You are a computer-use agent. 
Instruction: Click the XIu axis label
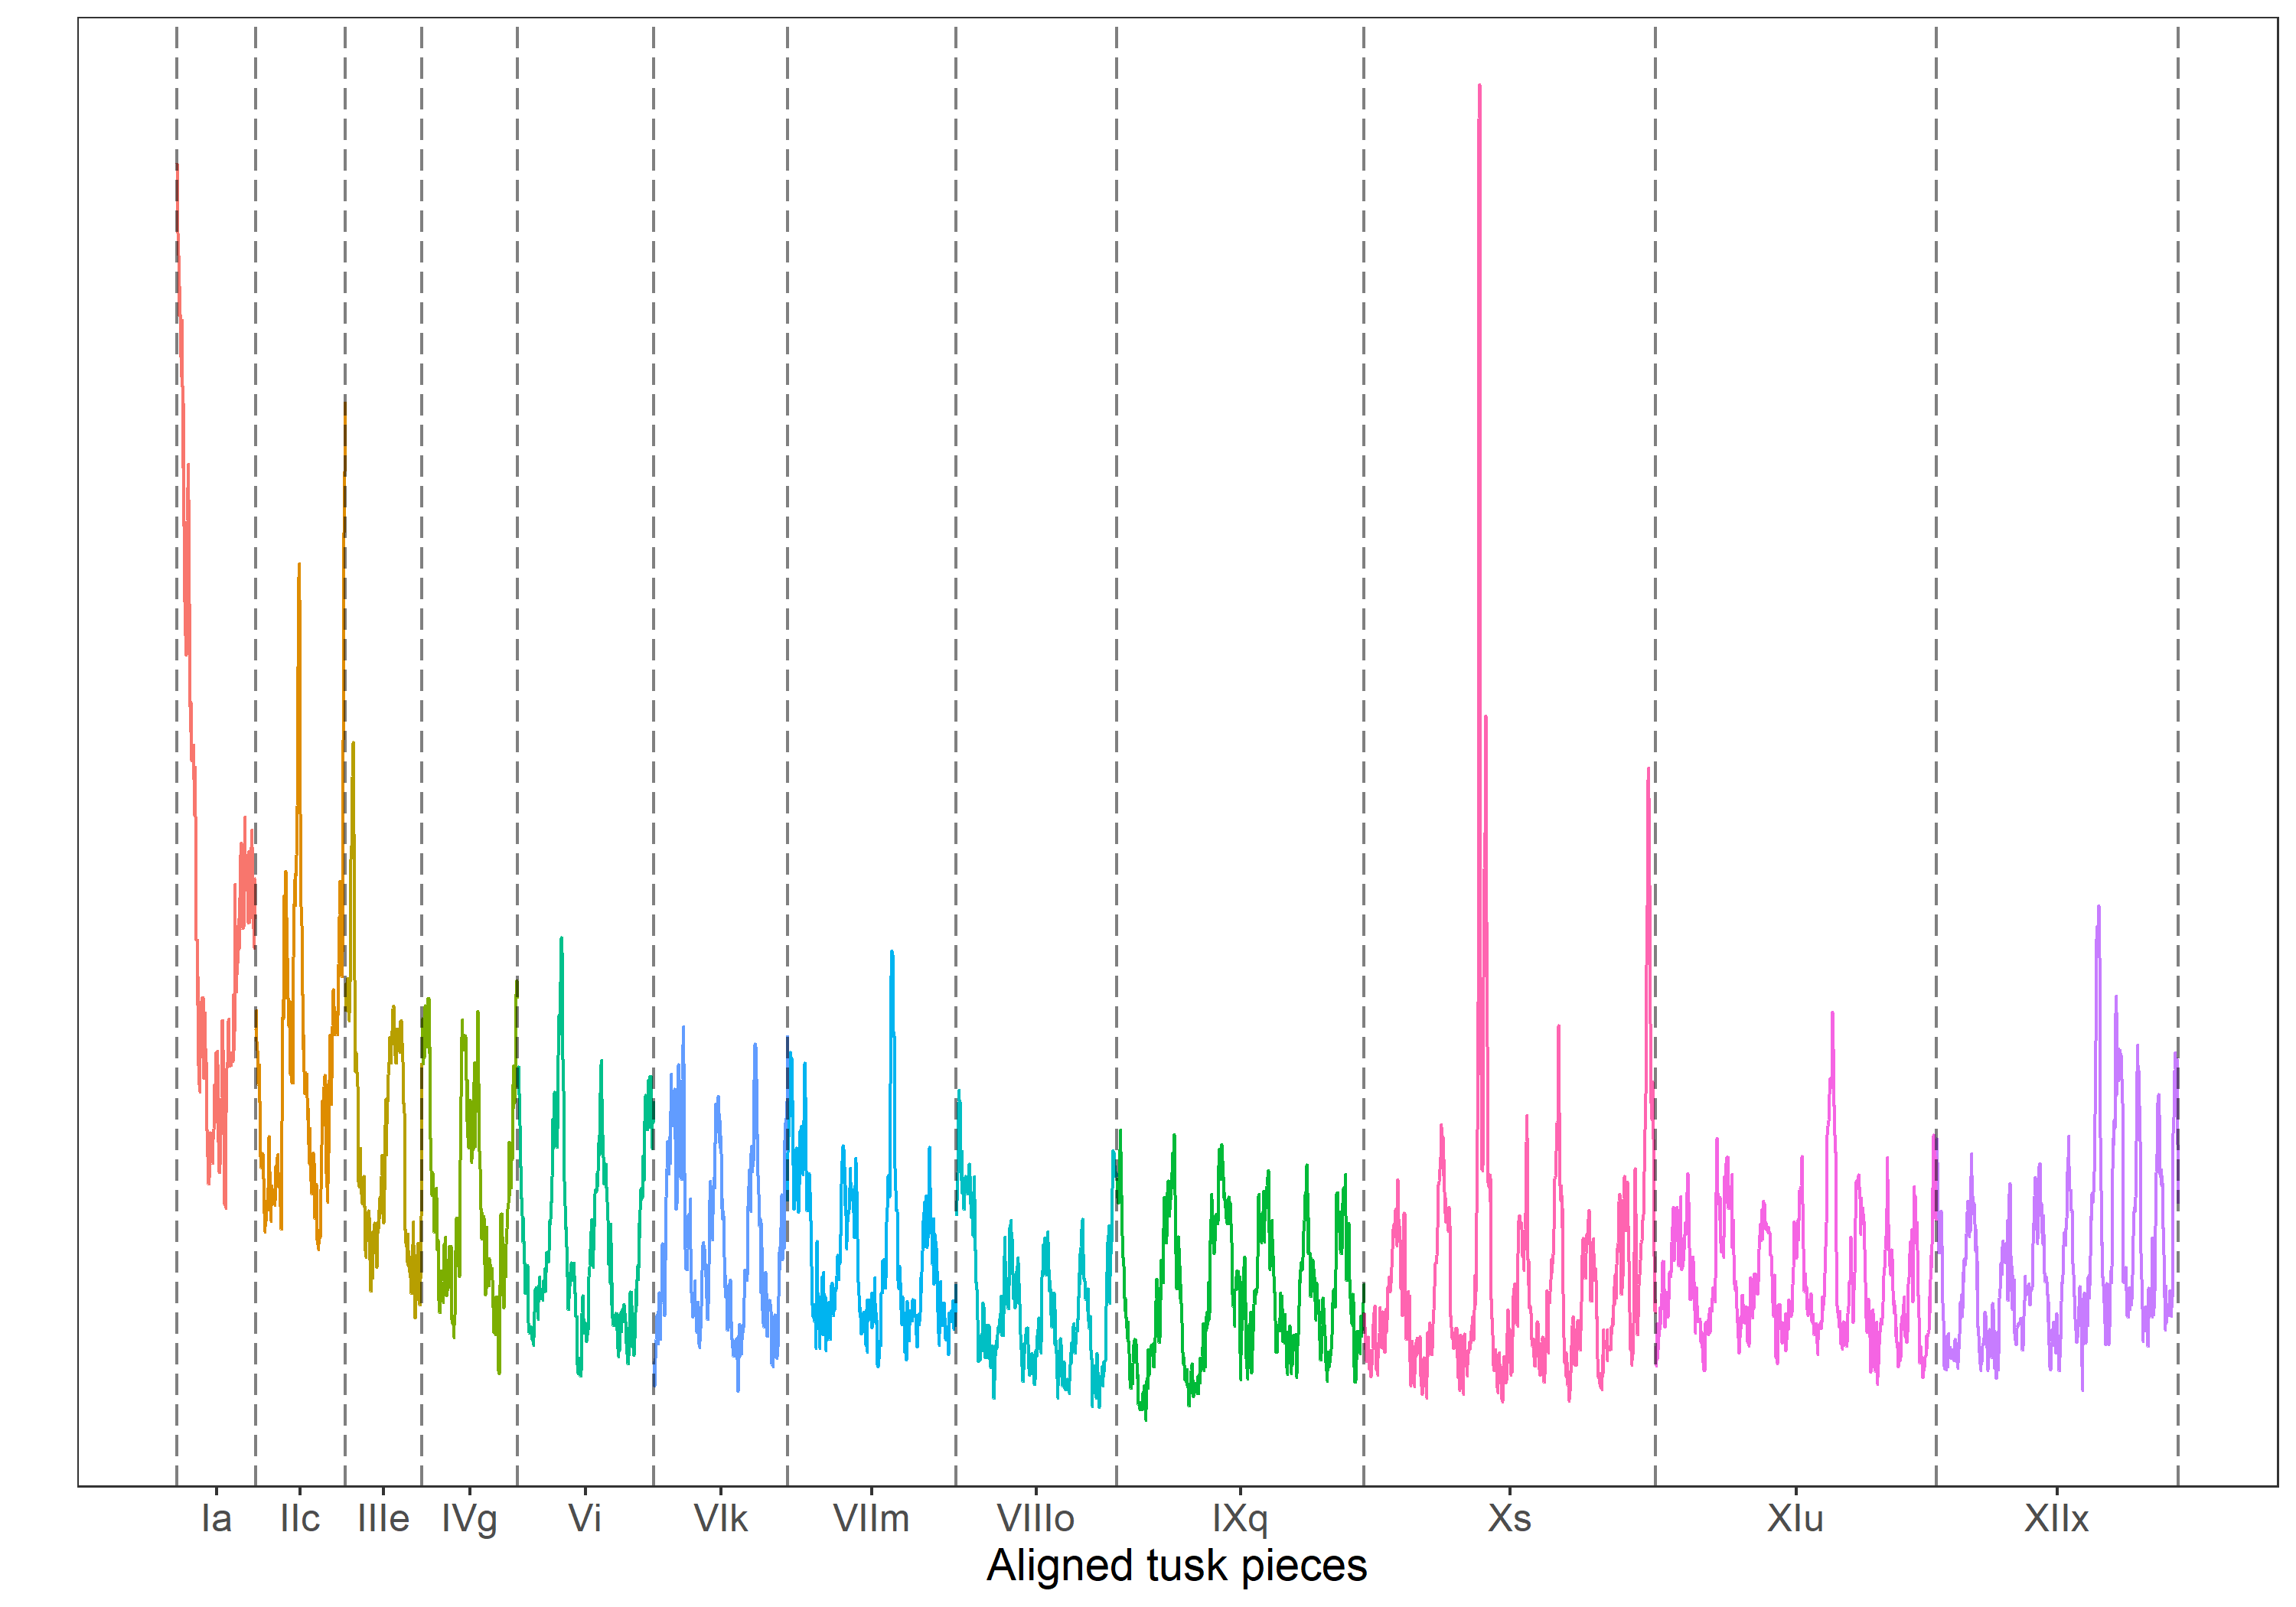coord(1795,1519)
